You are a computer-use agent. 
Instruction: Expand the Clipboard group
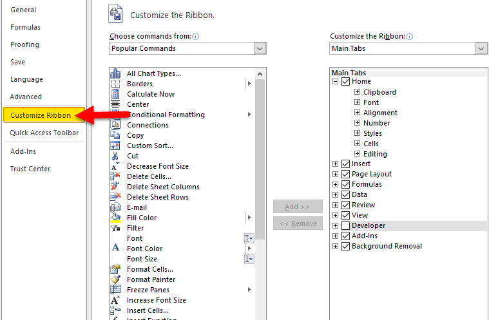pyautogui.click(x=358, y=92)
